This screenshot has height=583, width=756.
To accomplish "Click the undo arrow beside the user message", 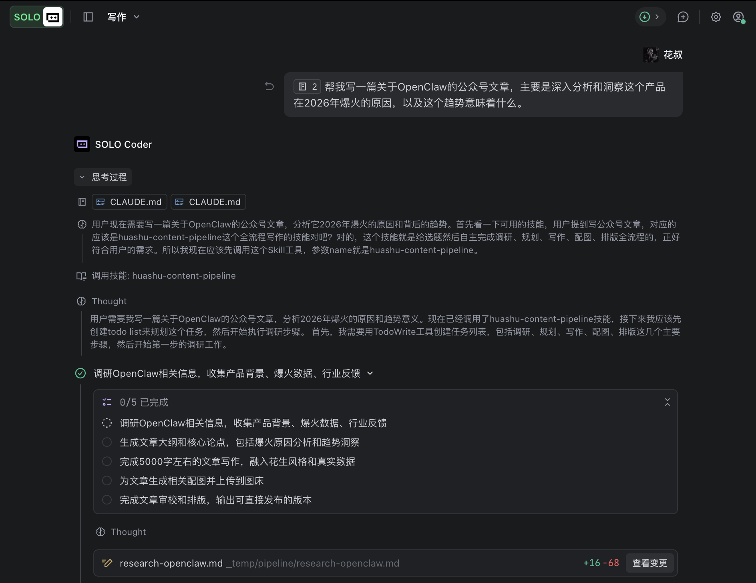I will (269, 86).
